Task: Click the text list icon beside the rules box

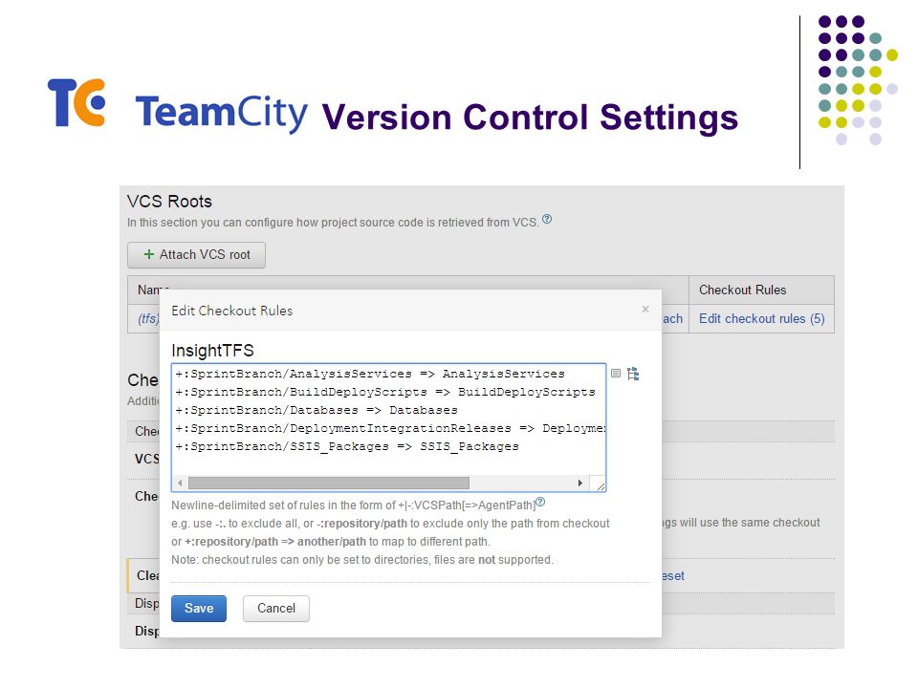Action: pos(615,373)
